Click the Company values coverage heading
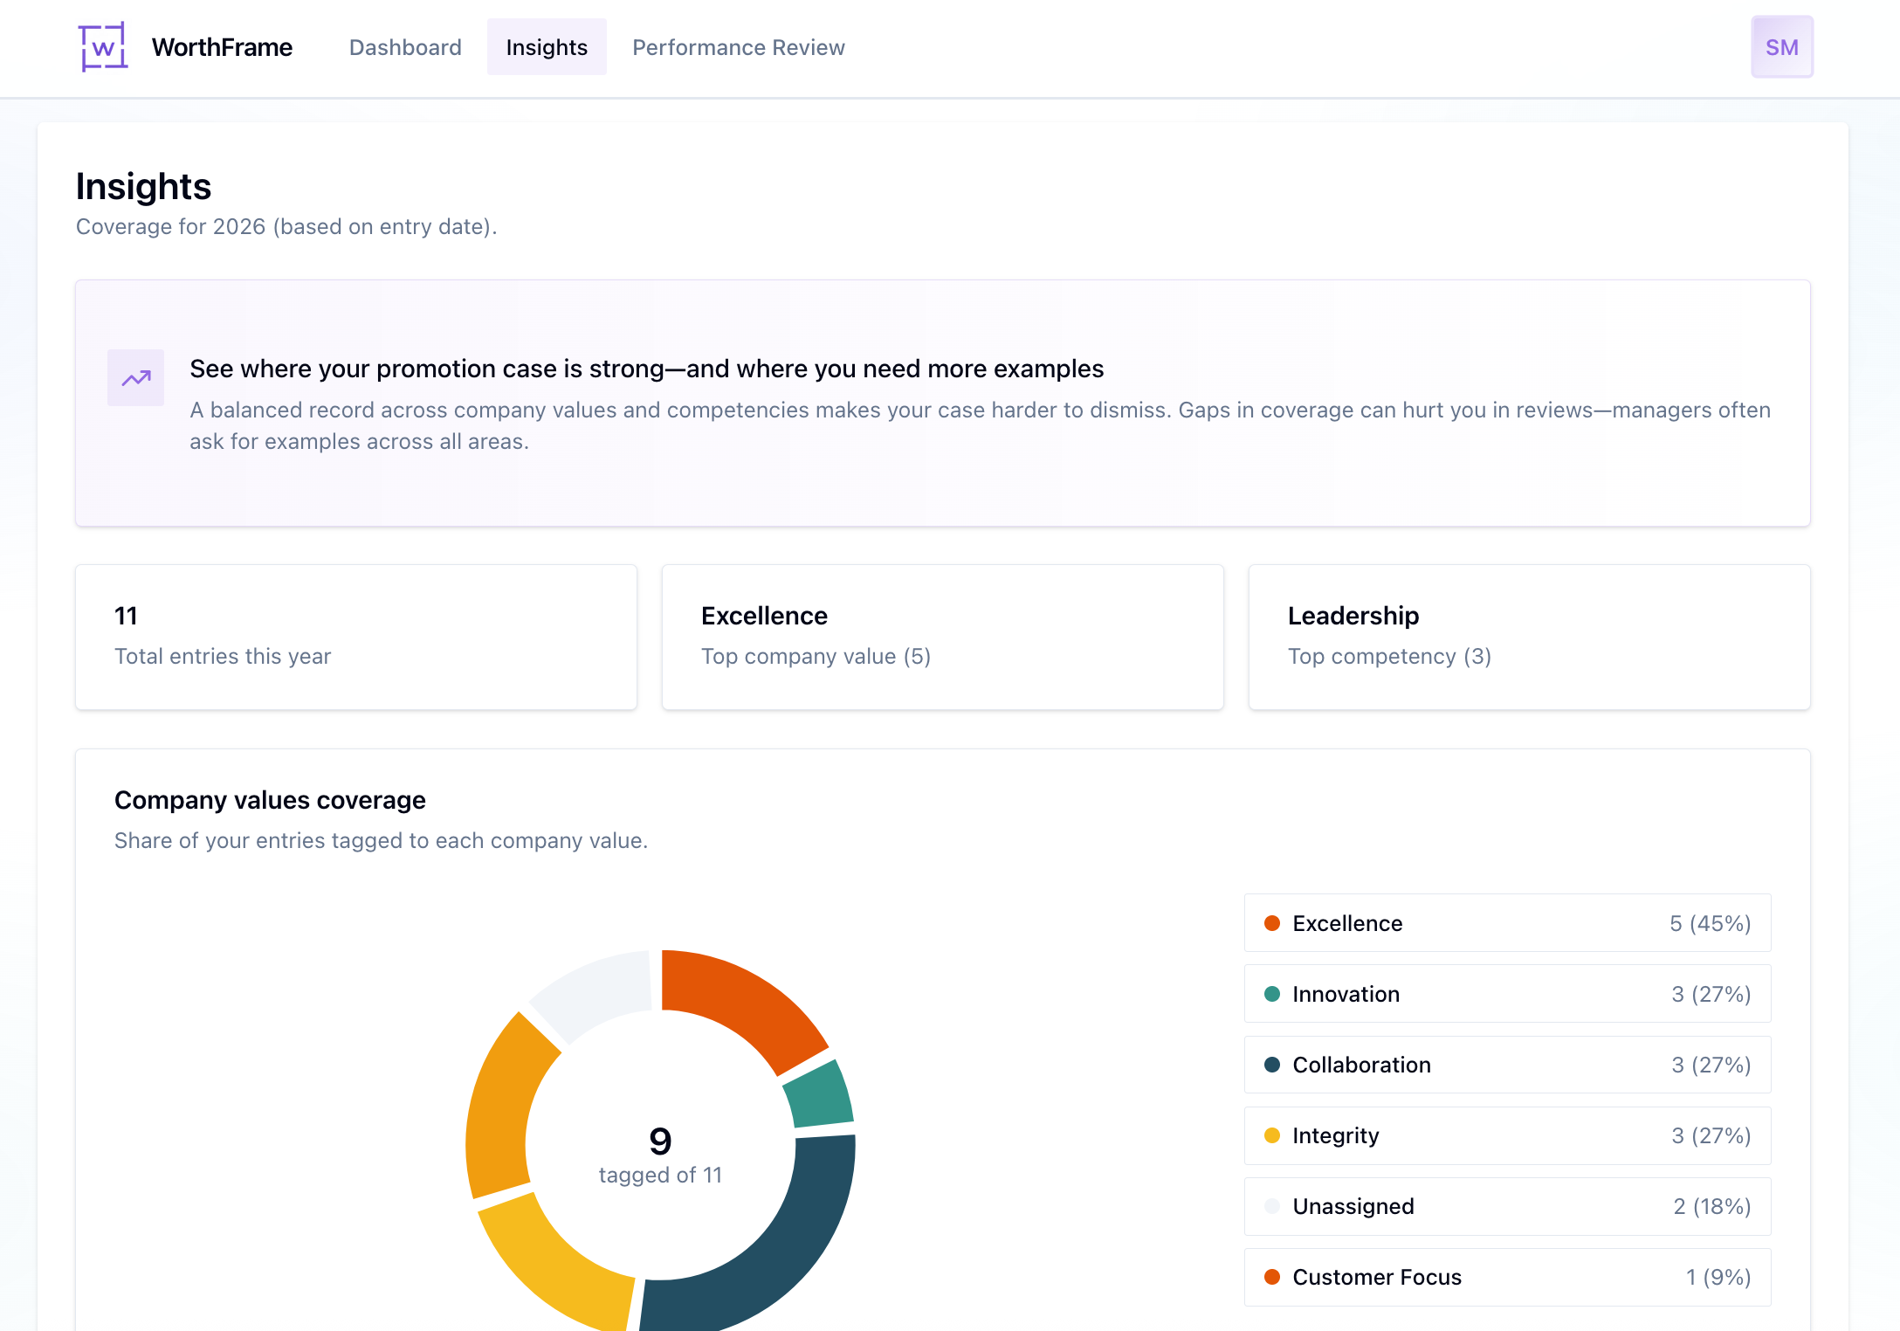 click(x=269, y=799)
